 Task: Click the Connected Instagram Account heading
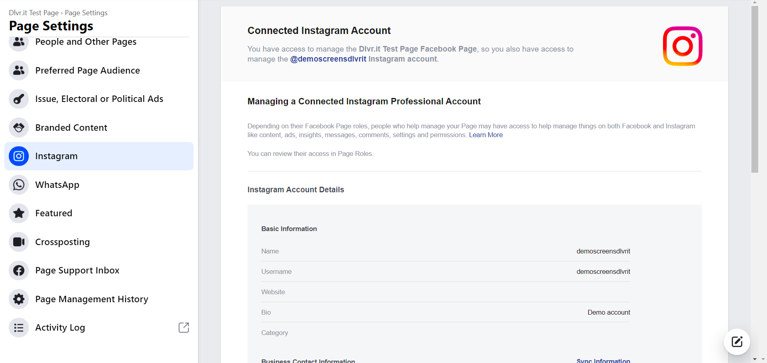[x=319, y=30]
